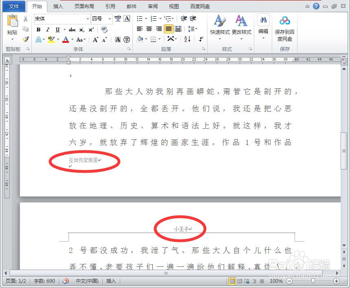Click the enclosed character icon
350x288 pixels.
click(127, 40)
